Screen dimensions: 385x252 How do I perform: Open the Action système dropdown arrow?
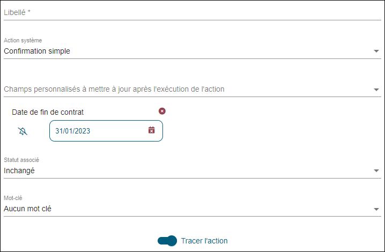(376, 51)
